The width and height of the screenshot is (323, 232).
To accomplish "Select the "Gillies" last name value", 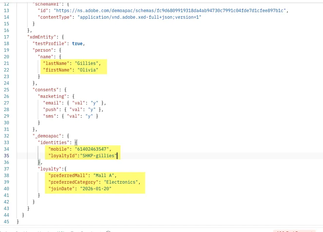I will point(87,63).
